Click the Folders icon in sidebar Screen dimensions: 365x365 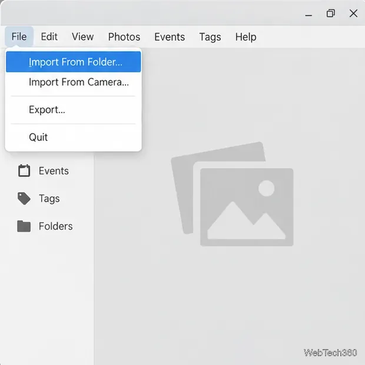tap(24, 226)
